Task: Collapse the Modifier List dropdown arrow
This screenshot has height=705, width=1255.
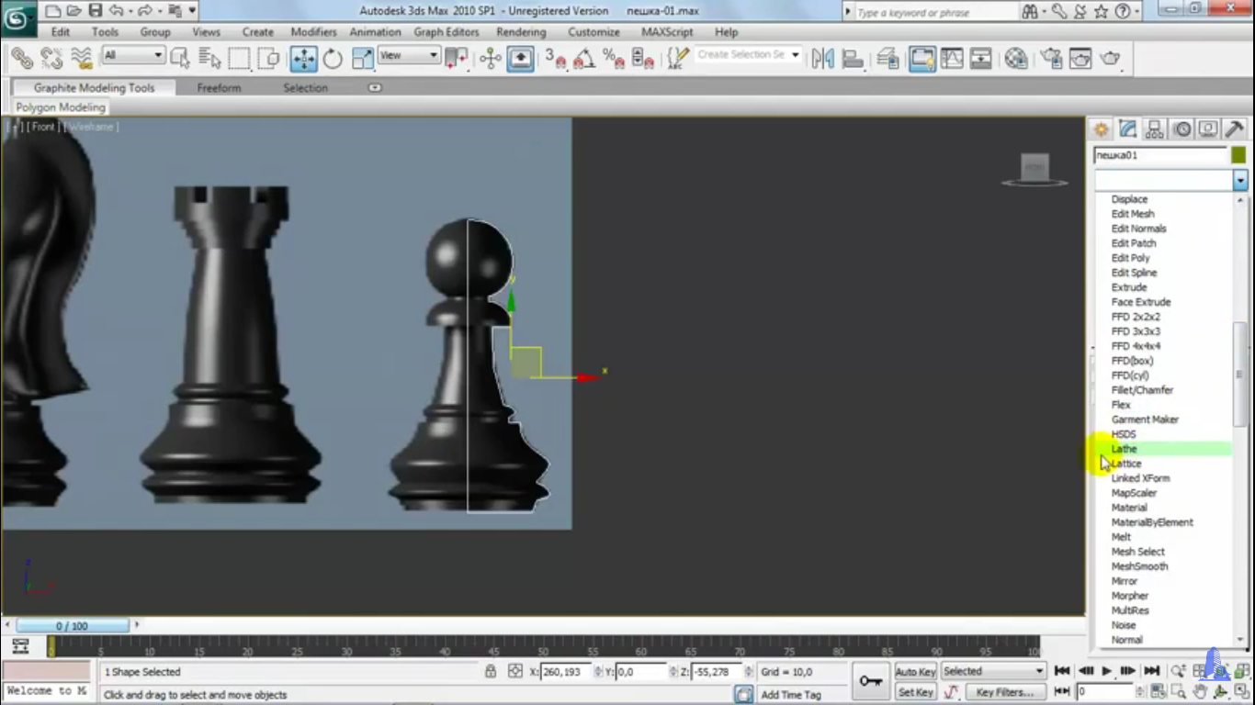Action: click(1239, 181)
